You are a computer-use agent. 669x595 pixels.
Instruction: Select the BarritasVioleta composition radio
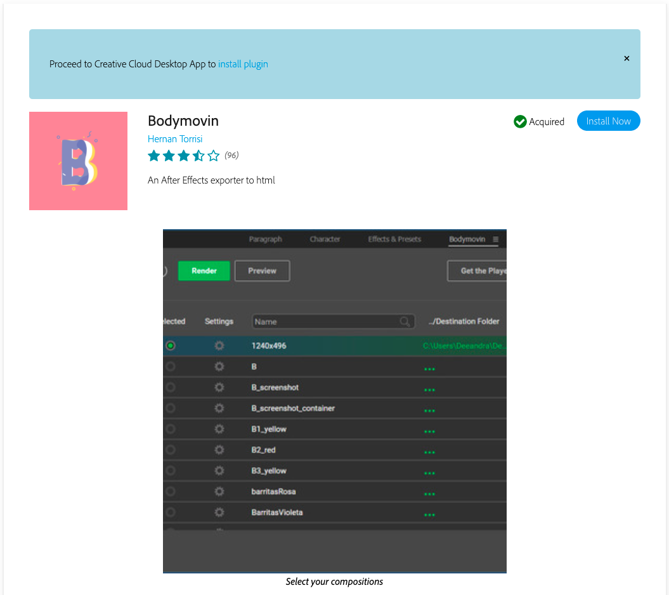point(171,512)
